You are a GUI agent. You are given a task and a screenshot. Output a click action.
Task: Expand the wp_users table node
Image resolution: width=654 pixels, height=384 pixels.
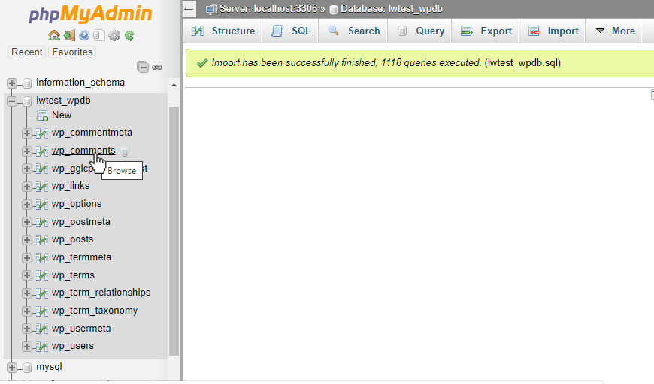pos(27,346)
